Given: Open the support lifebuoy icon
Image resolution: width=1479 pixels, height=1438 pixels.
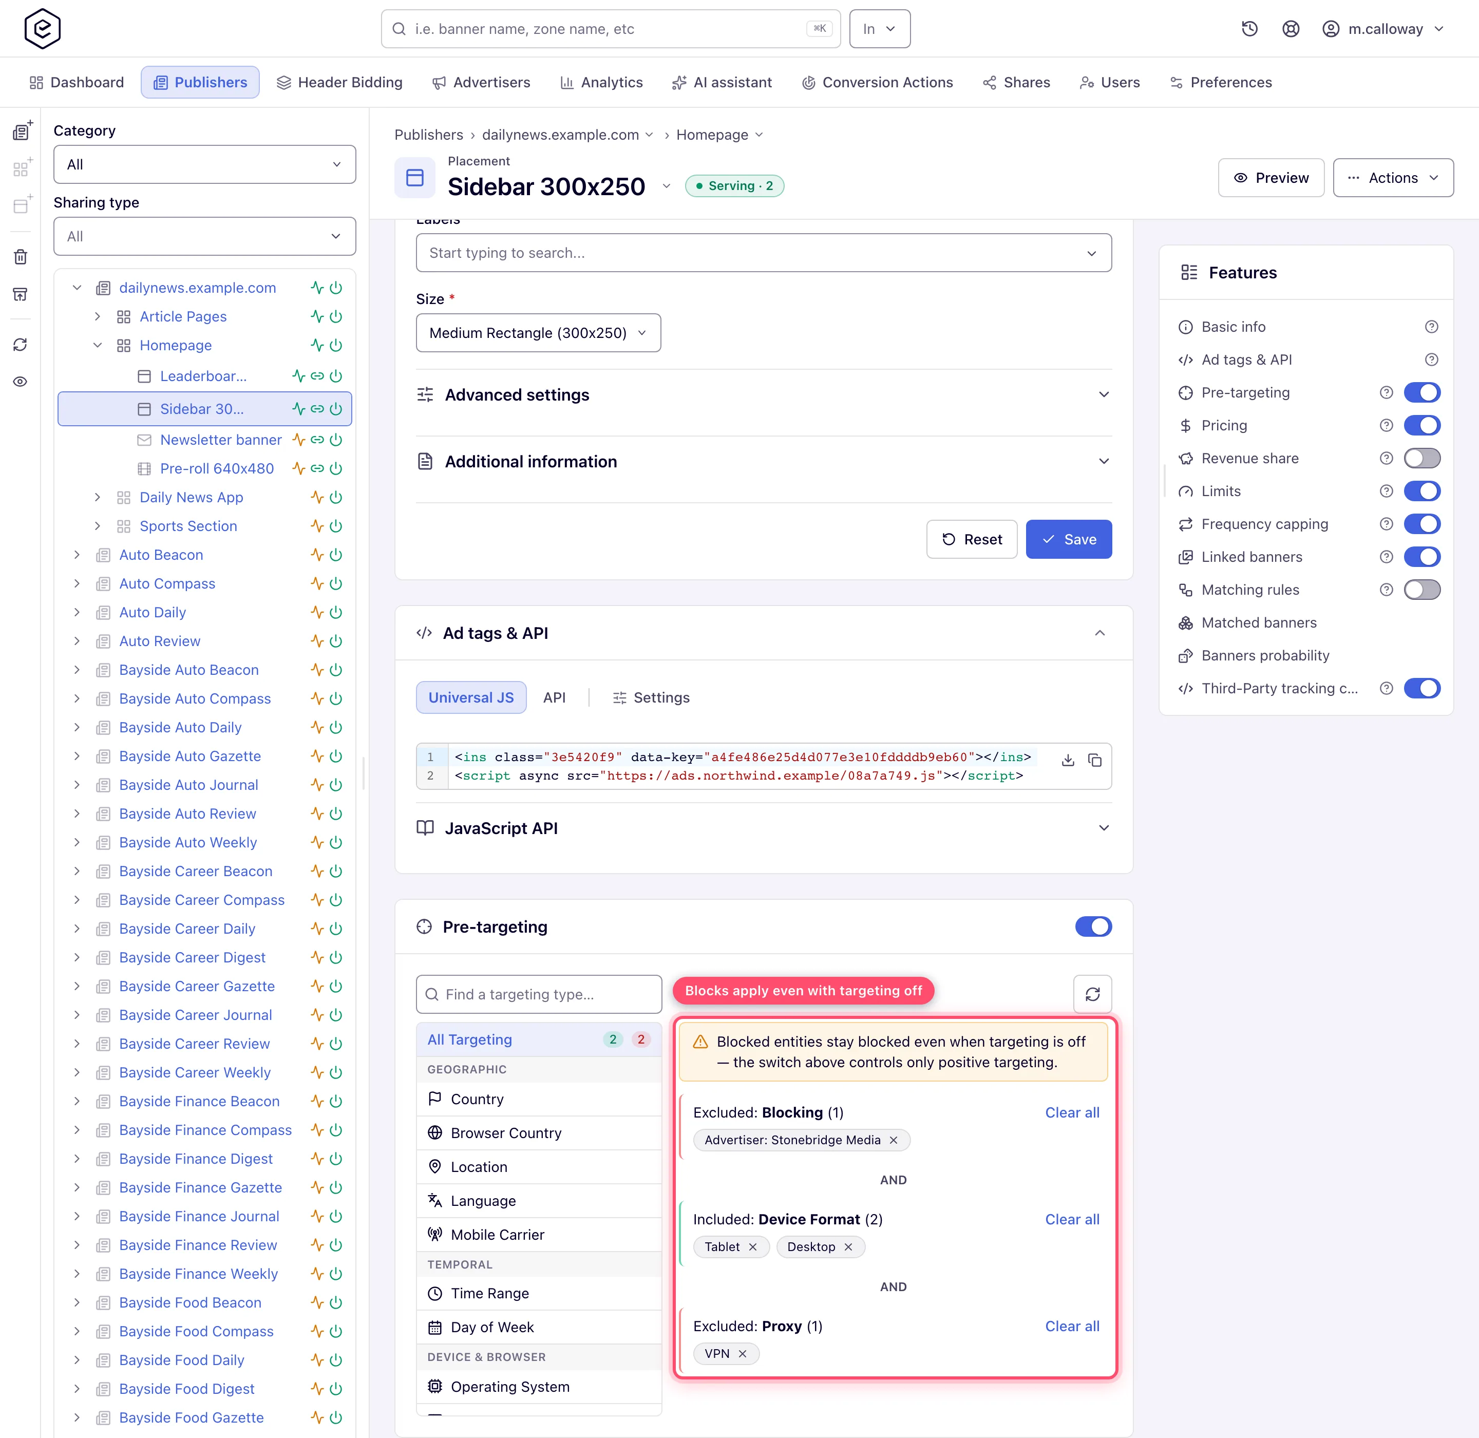Looking at the screenshot, I should (x=1291, y=29).
